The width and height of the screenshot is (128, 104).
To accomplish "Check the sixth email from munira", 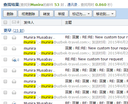I will tap(5, 92).
